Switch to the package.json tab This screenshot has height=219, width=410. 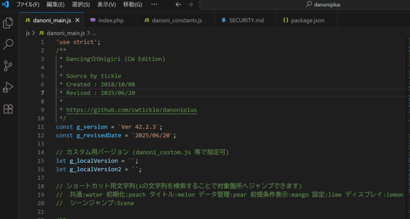307,20
